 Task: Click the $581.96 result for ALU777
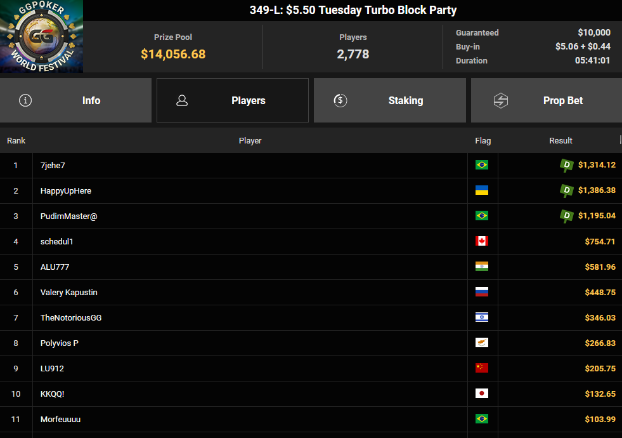600,267
